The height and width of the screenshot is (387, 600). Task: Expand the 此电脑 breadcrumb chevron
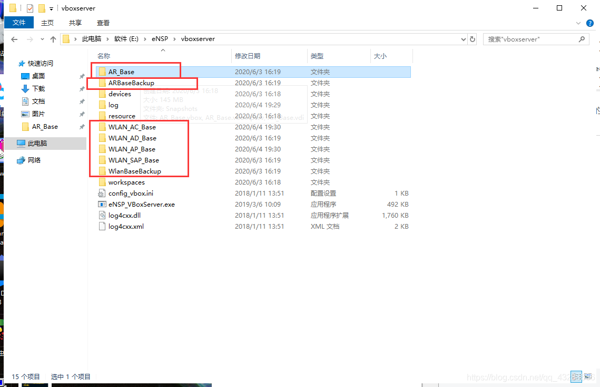click(x=107, y=39)
